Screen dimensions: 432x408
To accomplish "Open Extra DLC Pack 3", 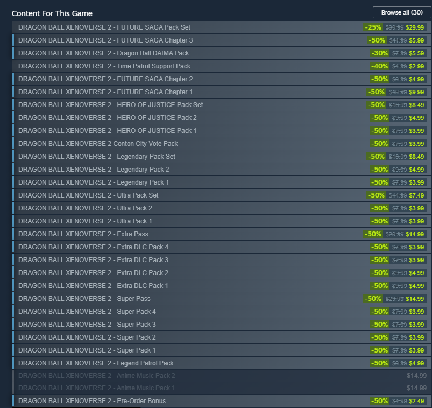I will coord(222,259).
